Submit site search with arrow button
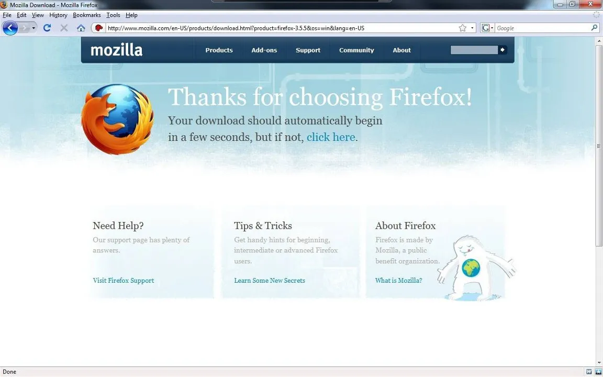 point(502,50)
